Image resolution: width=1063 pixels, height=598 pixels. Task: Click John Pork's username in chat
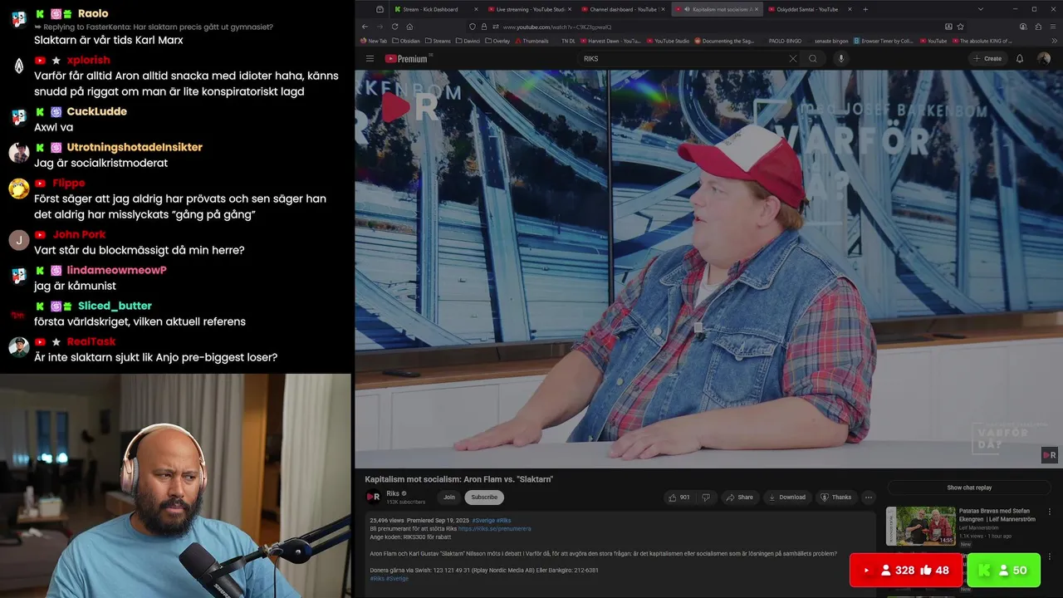[79, 234]
